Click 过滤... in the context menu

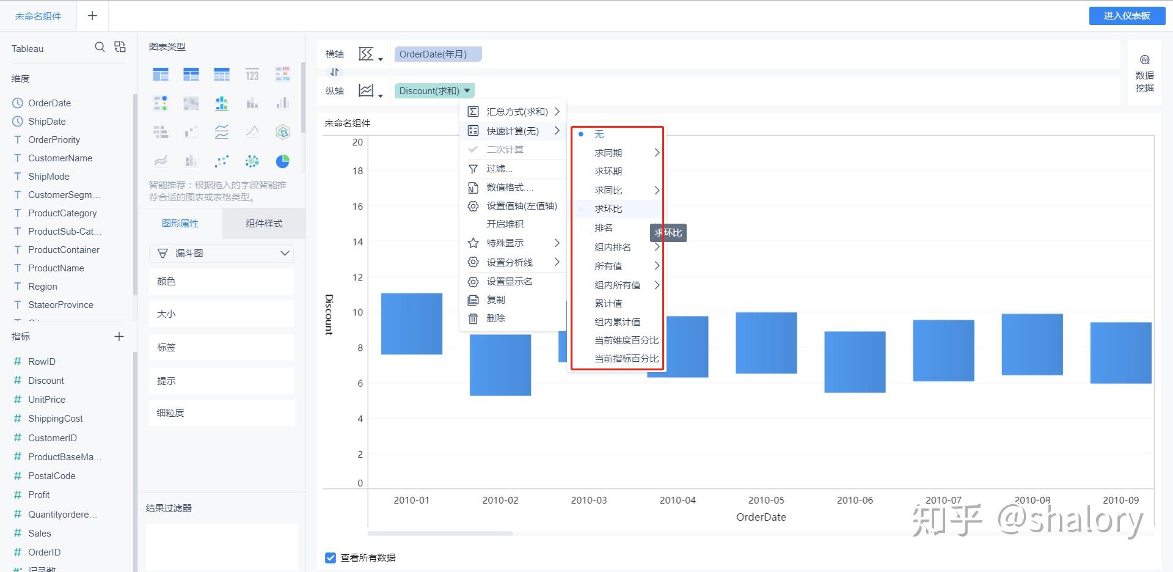coord(499,168)
